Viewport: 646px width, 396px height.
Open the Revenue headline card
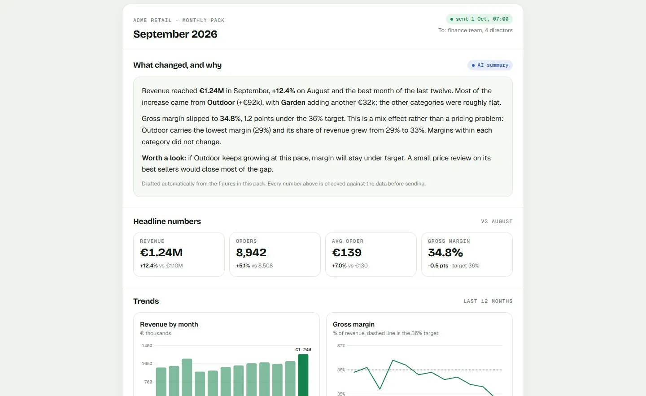pos(179,254)
